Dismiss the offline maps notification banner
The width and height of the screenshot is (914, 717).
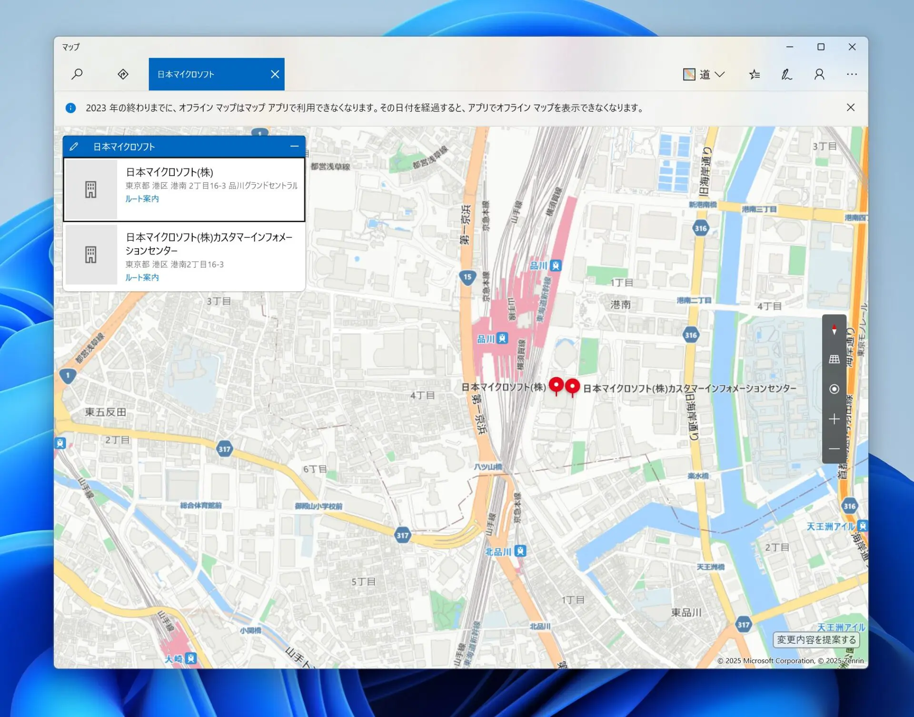851,108
